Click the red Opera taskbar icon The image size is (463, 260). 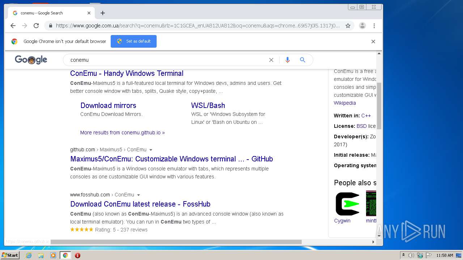[x=77, y=255]
